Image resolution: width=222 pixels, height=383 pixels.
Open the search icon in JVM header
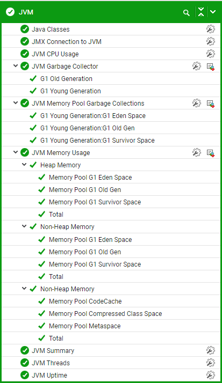tap(187, 13)
